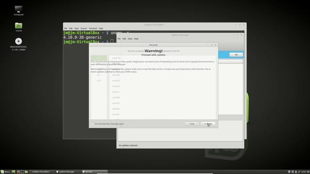Open the user applet in the tray
This screenshot has height=174, width=310.
pyautogui.click(x=296, y=172)
